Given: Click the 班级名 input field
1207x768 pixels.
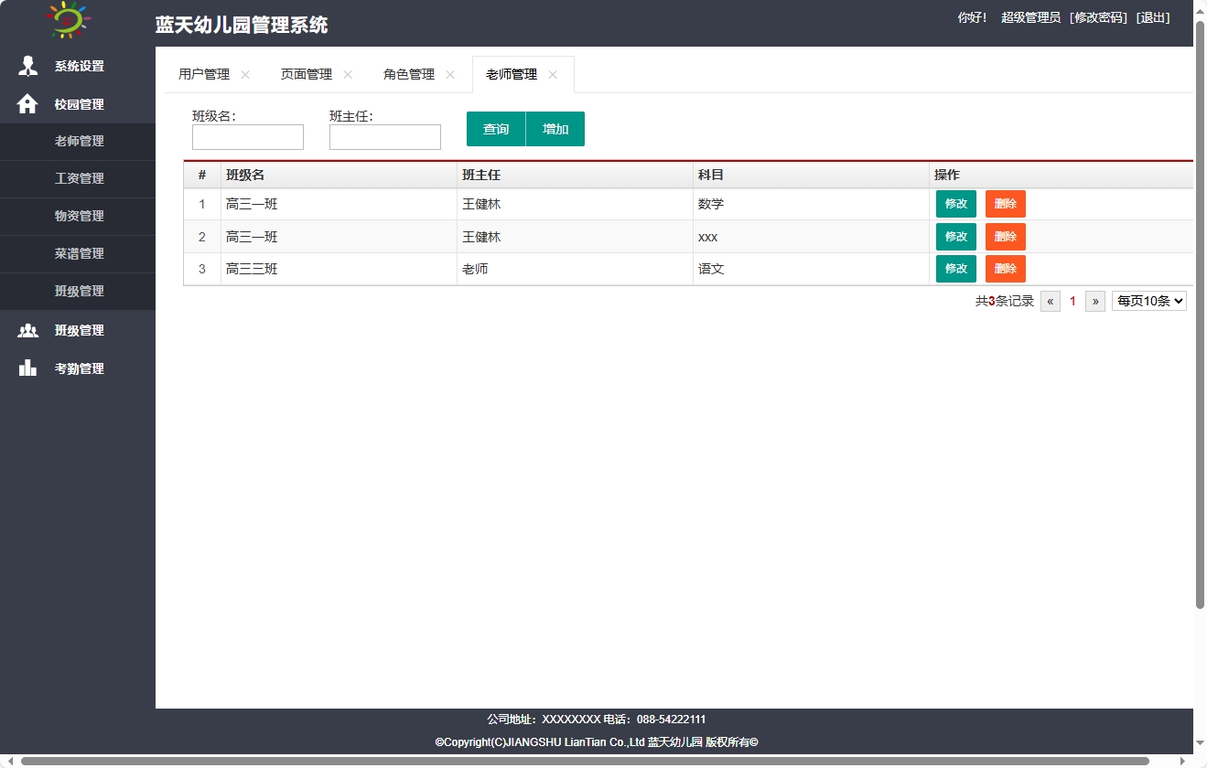Looking at the screenshot, I should click(247, 136).
